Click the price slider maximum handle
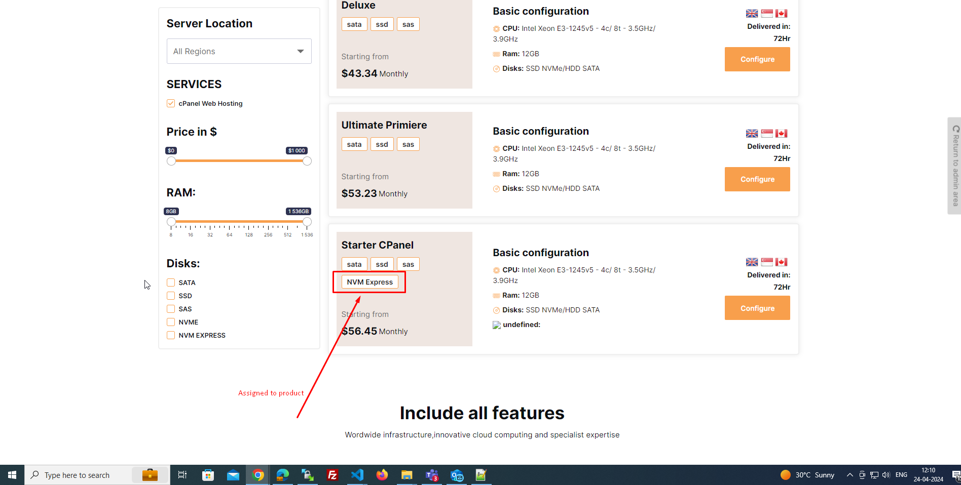 point(307,161)
